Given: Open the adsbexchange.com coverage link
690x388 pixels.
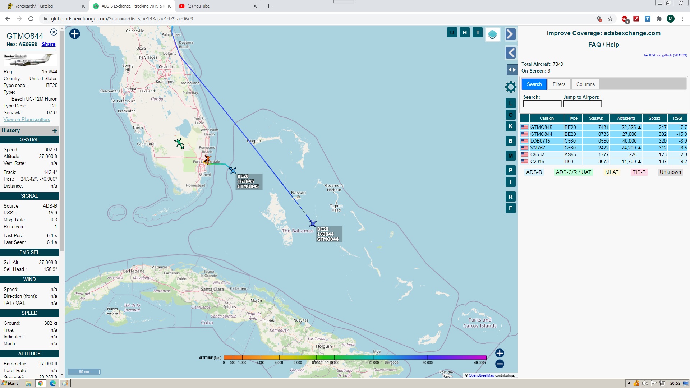Looking at the screenshot, I should pyautogui.click(x=632, y=33).
